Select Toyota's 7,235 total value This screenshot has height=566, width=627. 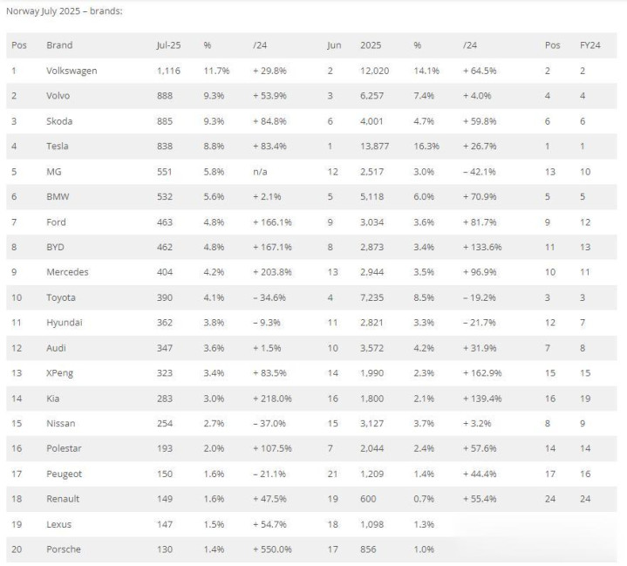371,297
